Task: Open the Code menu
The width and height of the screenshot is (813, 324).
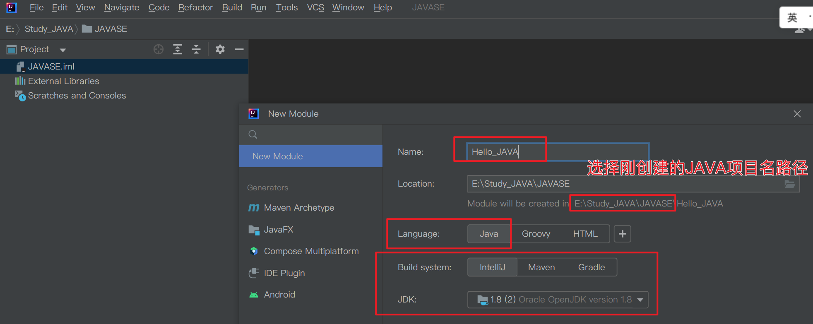Action: tap(159, 7)
